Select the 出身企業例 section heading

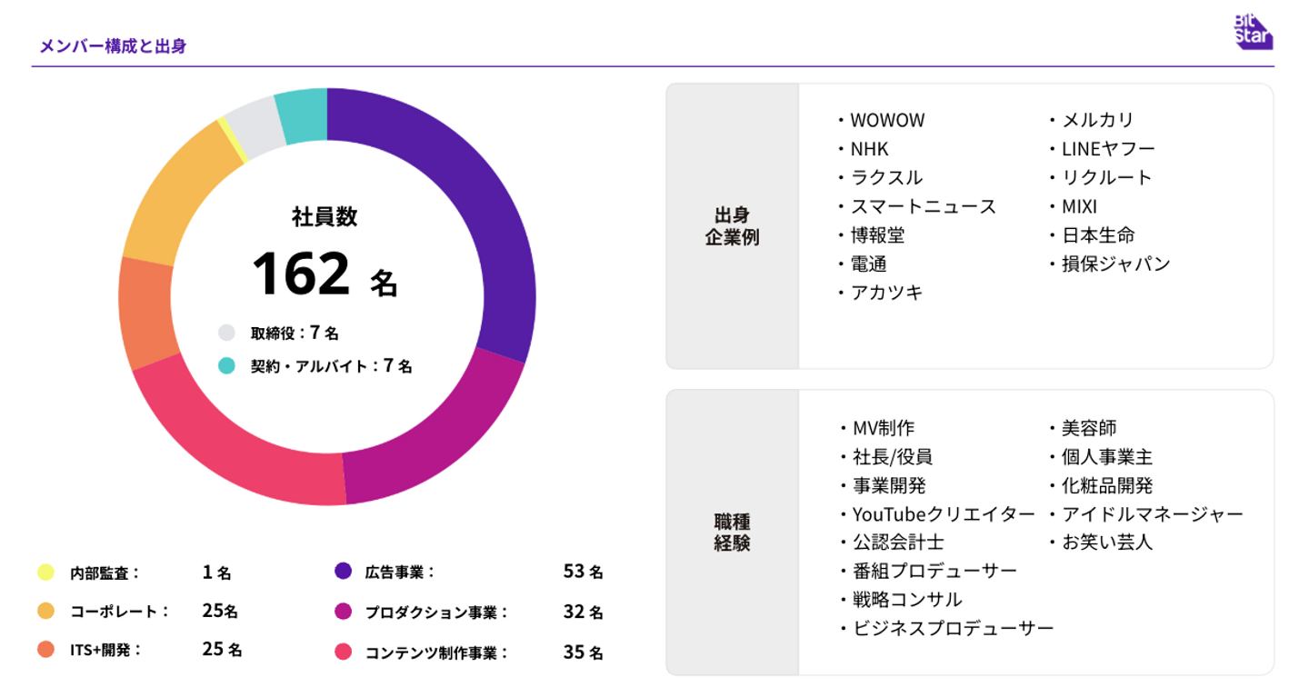[732, 226]
